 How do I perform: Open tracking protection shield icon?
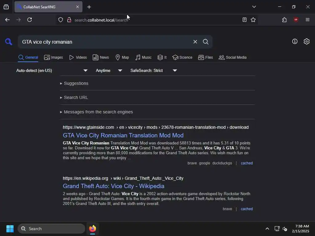61,20
